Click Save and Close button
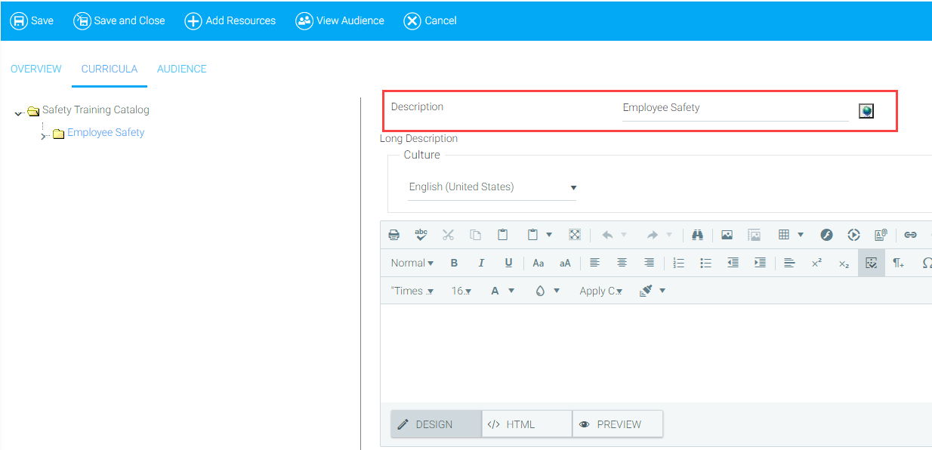Image resolution: width=932 pixels, height=450 pixels. (x=119, y=20)
